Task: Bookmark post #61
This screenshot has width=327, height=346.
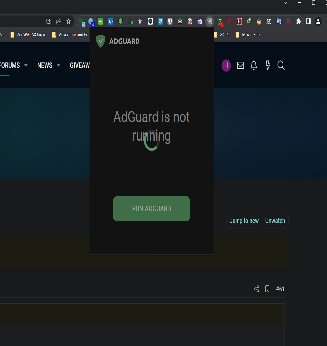Action: (x=267, y=289)
